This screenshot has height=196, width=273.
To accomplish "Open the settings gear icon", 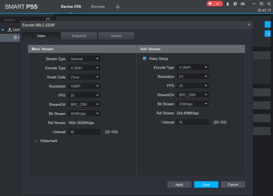I will (235, 4).
